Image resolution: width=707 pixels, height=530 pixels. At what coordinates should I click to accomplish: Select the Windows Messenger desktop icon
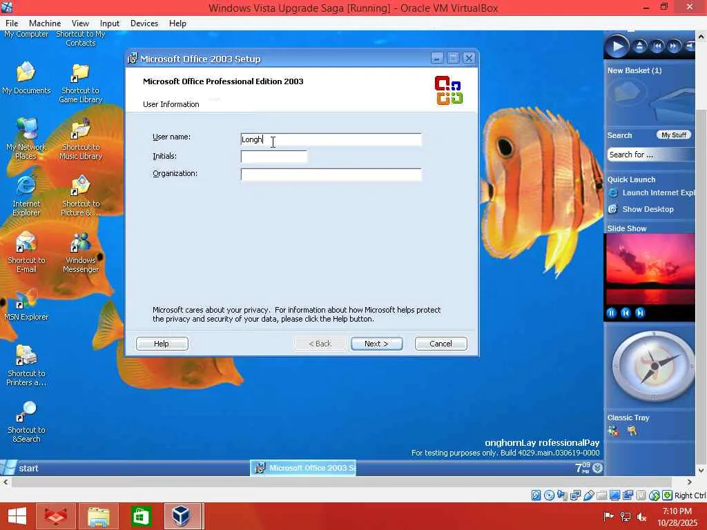tap(81, 253)
